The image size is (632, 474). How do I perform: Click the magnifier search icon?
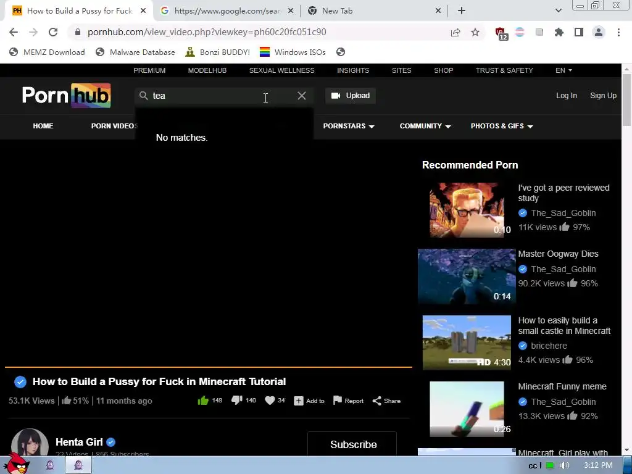tap(143, 96)
